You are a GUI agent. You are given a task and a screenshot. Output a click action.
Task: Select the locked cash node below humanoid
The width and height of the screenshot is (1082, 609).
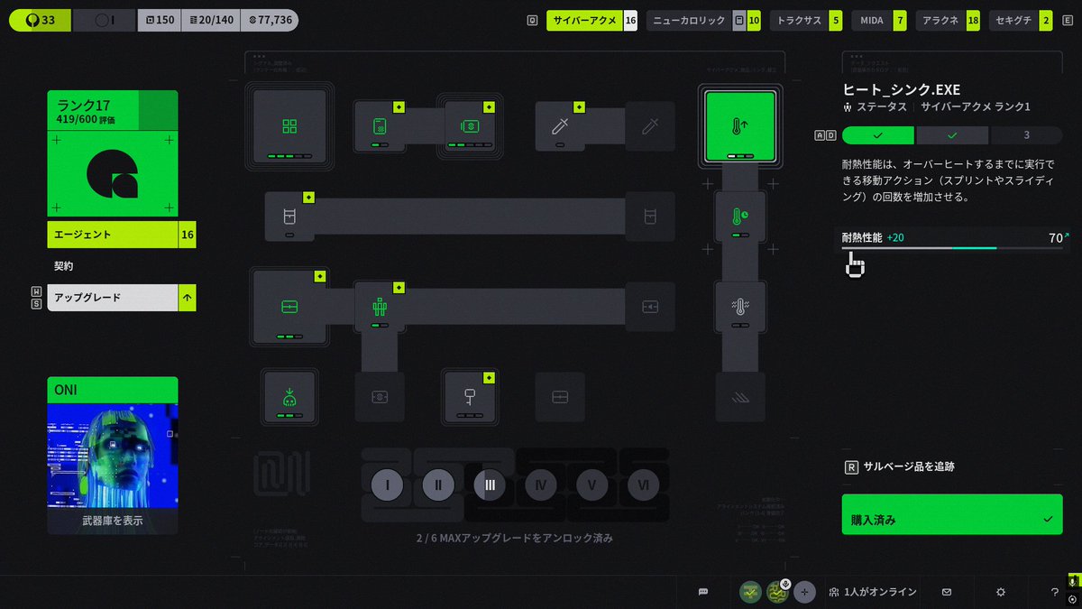pos(380,397)
